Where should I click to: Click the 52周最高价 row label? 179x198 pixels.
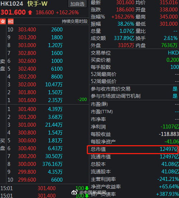click(104, 74)
